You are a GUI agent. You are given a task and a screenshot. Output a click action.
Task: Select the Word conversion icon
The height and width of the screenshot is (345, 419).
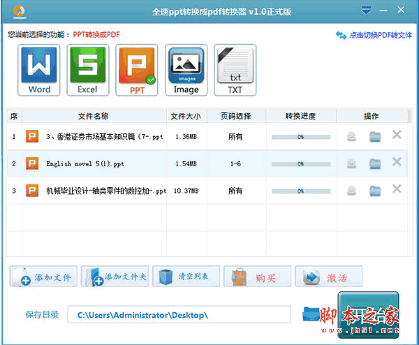[x=39, y=70]
